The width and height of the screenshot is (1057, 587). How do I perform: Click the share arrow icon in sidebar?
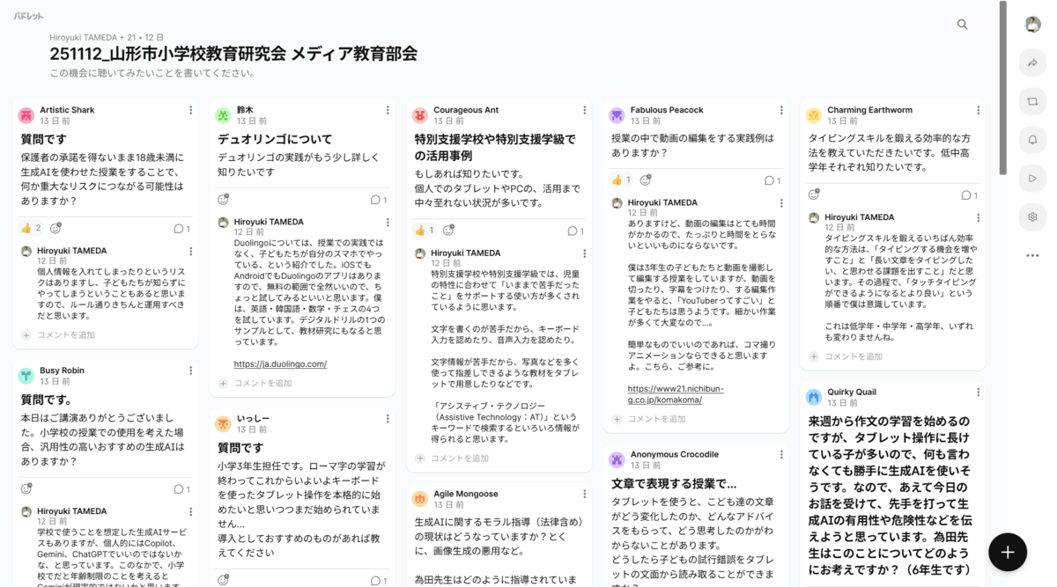[x=1032, y=63]
